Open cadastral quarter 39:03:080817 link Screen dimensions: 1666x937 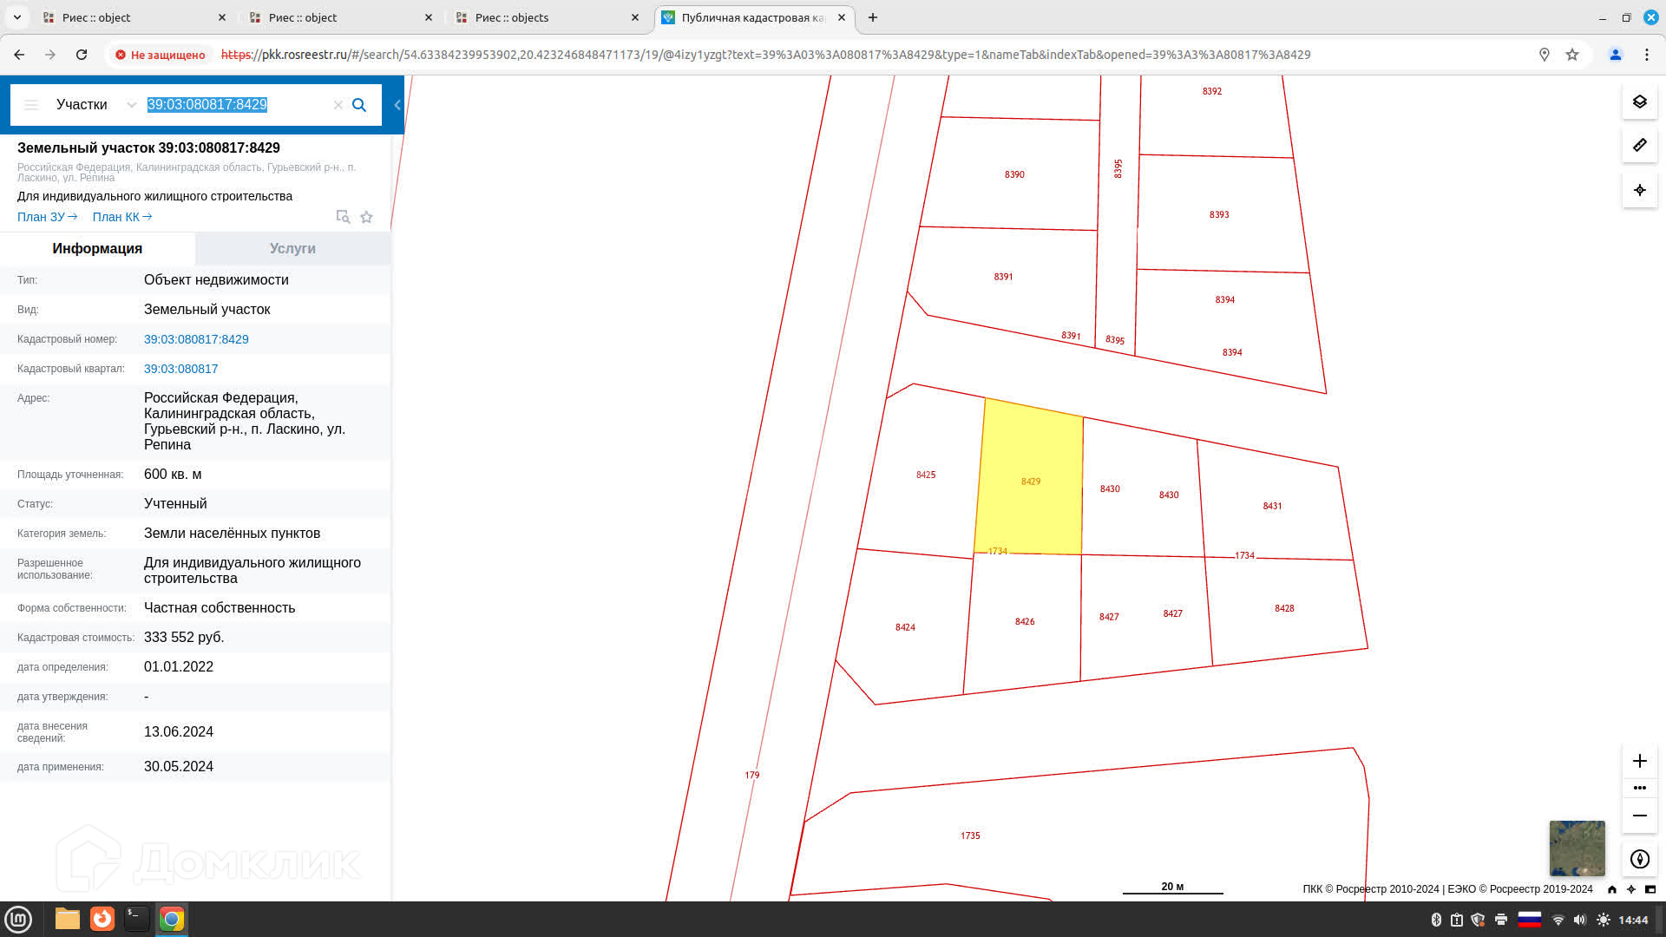[x=180, y=369]
